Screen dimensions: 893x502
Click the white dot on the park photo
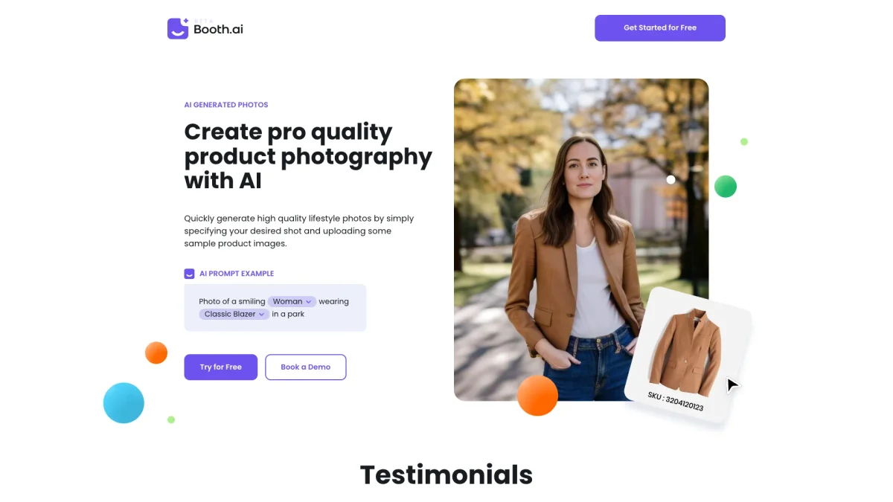tap(670, 180)
